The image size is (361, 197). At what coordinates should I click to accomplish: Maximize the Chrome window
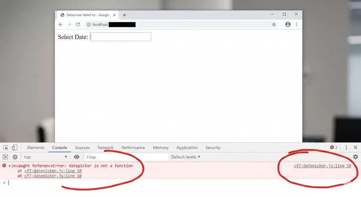[x=284, y=14]
